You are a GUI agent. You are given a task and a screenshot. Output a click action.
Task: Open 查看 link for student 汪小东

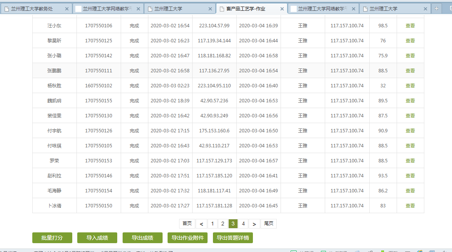tap(410, 26)
